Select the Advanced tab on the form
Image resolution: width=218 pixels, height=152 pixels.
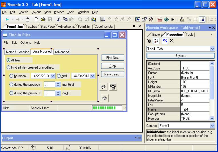pyautogui.click(x=62, y=52)
